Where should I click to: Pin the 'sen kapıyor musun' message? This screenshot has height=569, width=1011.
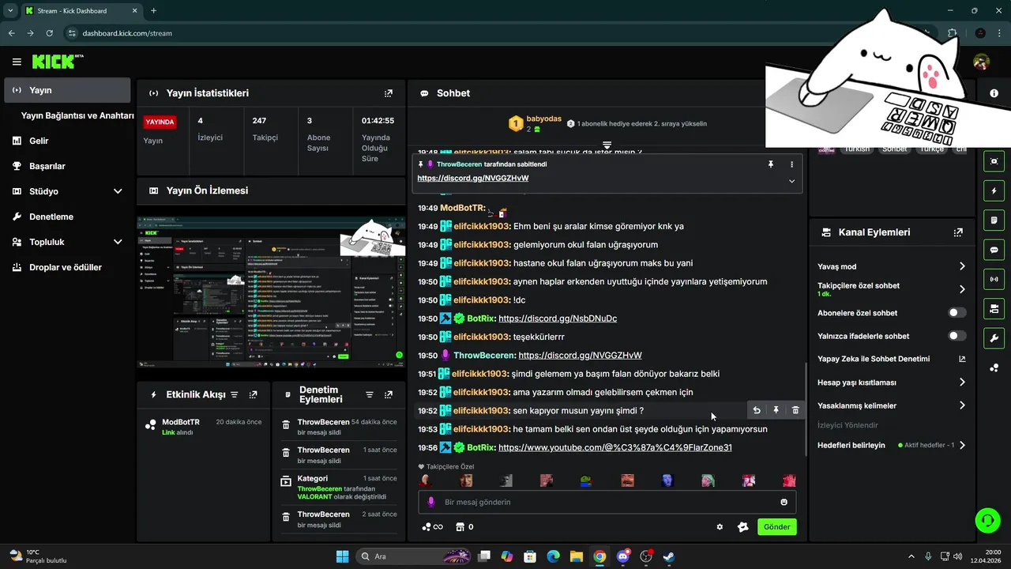click(776, 410)
